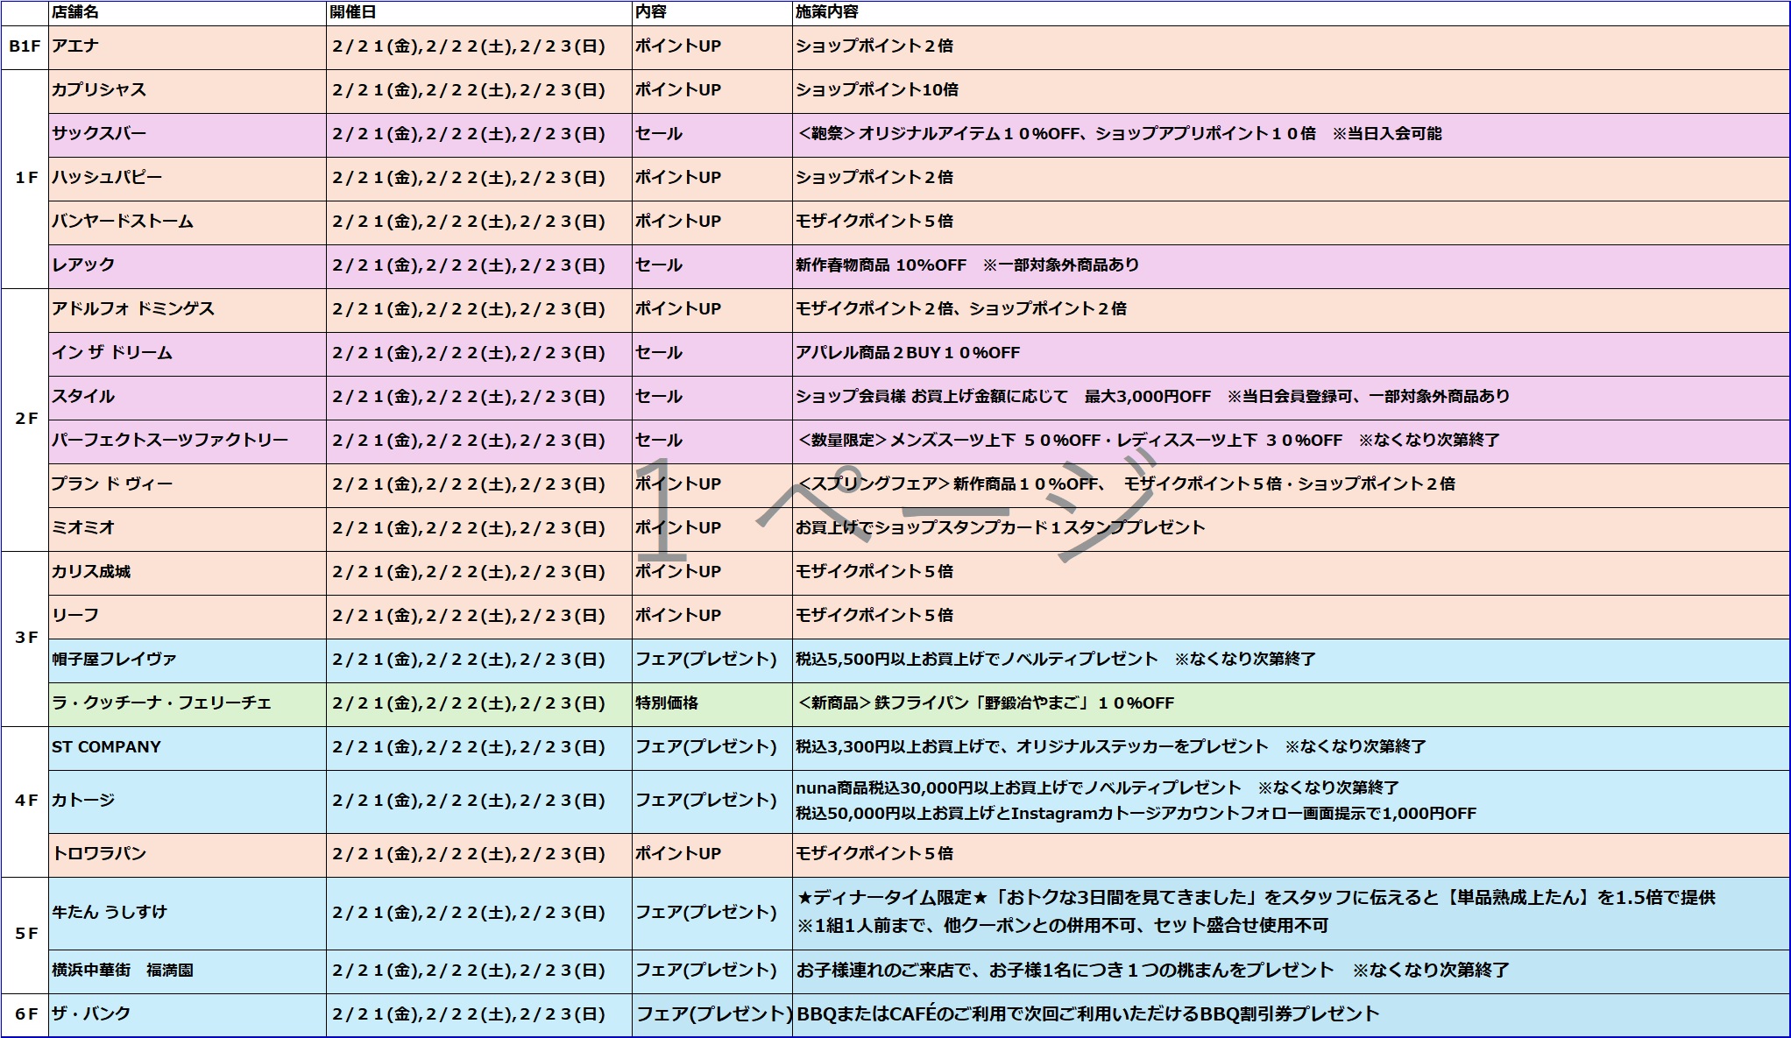The image size is (1791, 1038).
Task: Select the 開催日 column header
Action: (x=479, y=12)
